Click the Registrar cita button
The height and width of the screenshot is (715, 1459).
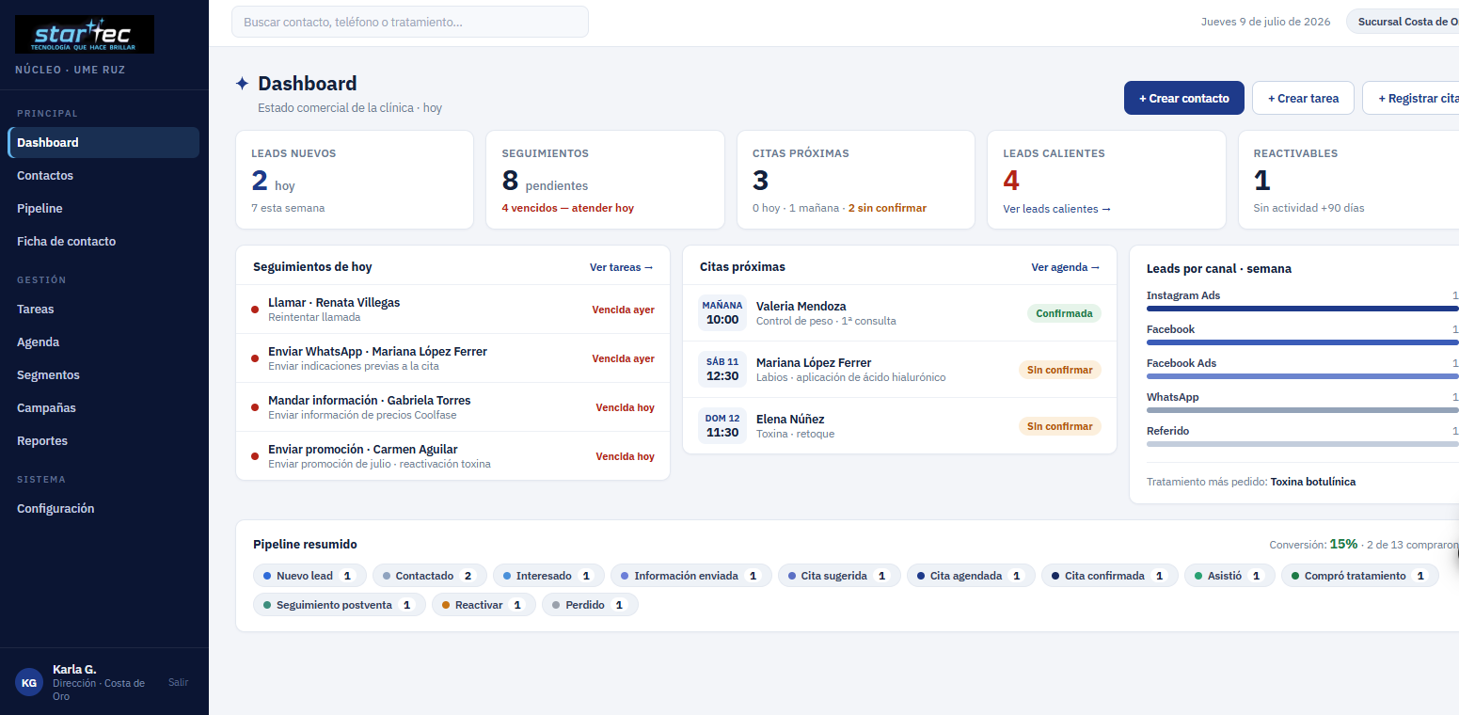[x=1411, y=98]
